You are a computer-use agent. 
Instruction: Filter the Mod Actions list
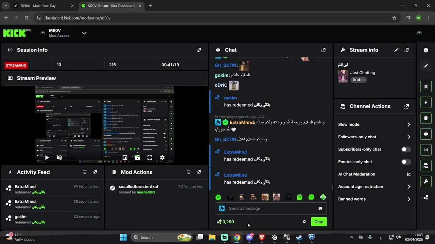(189, 172)
